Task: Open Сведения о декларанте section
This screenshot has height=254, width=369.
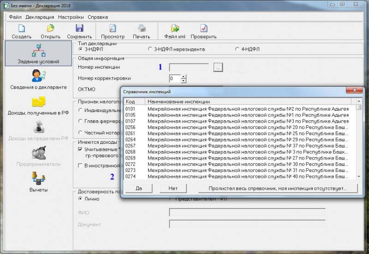Action: [x=38, y=78]
